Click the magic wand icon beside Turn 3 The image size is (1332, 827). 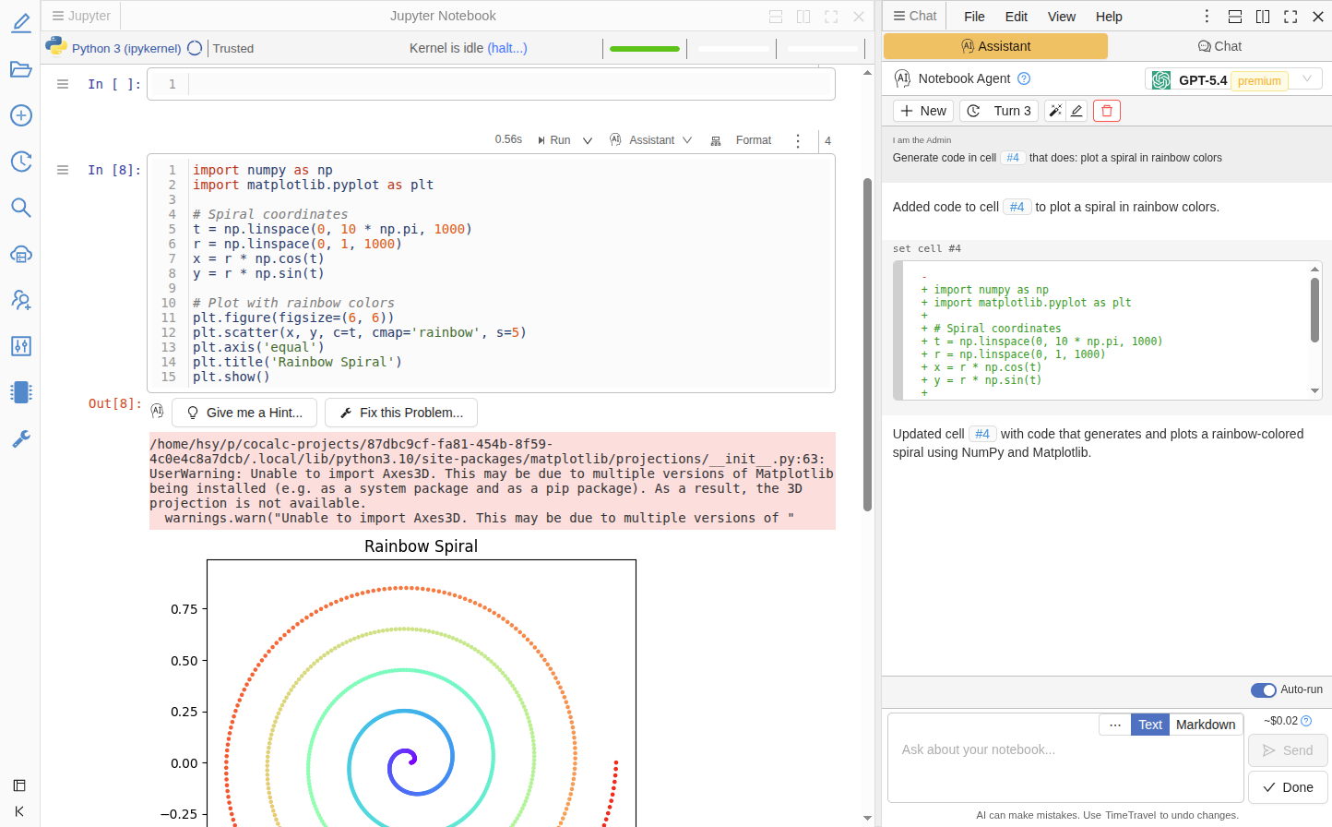pyautogui.click(x=1055, y=110)
